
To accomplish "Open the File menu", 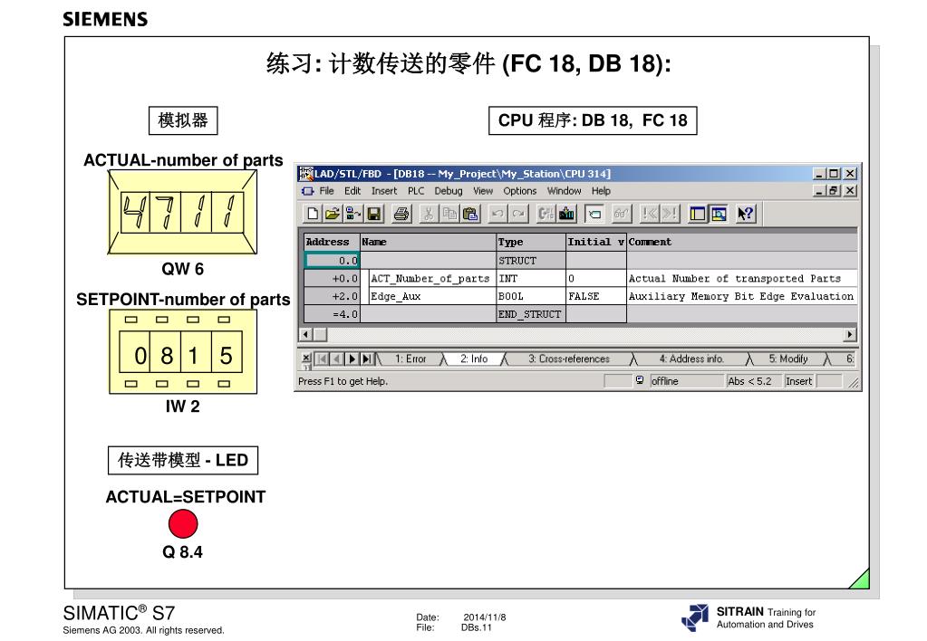I will click(x=326, y=191).
